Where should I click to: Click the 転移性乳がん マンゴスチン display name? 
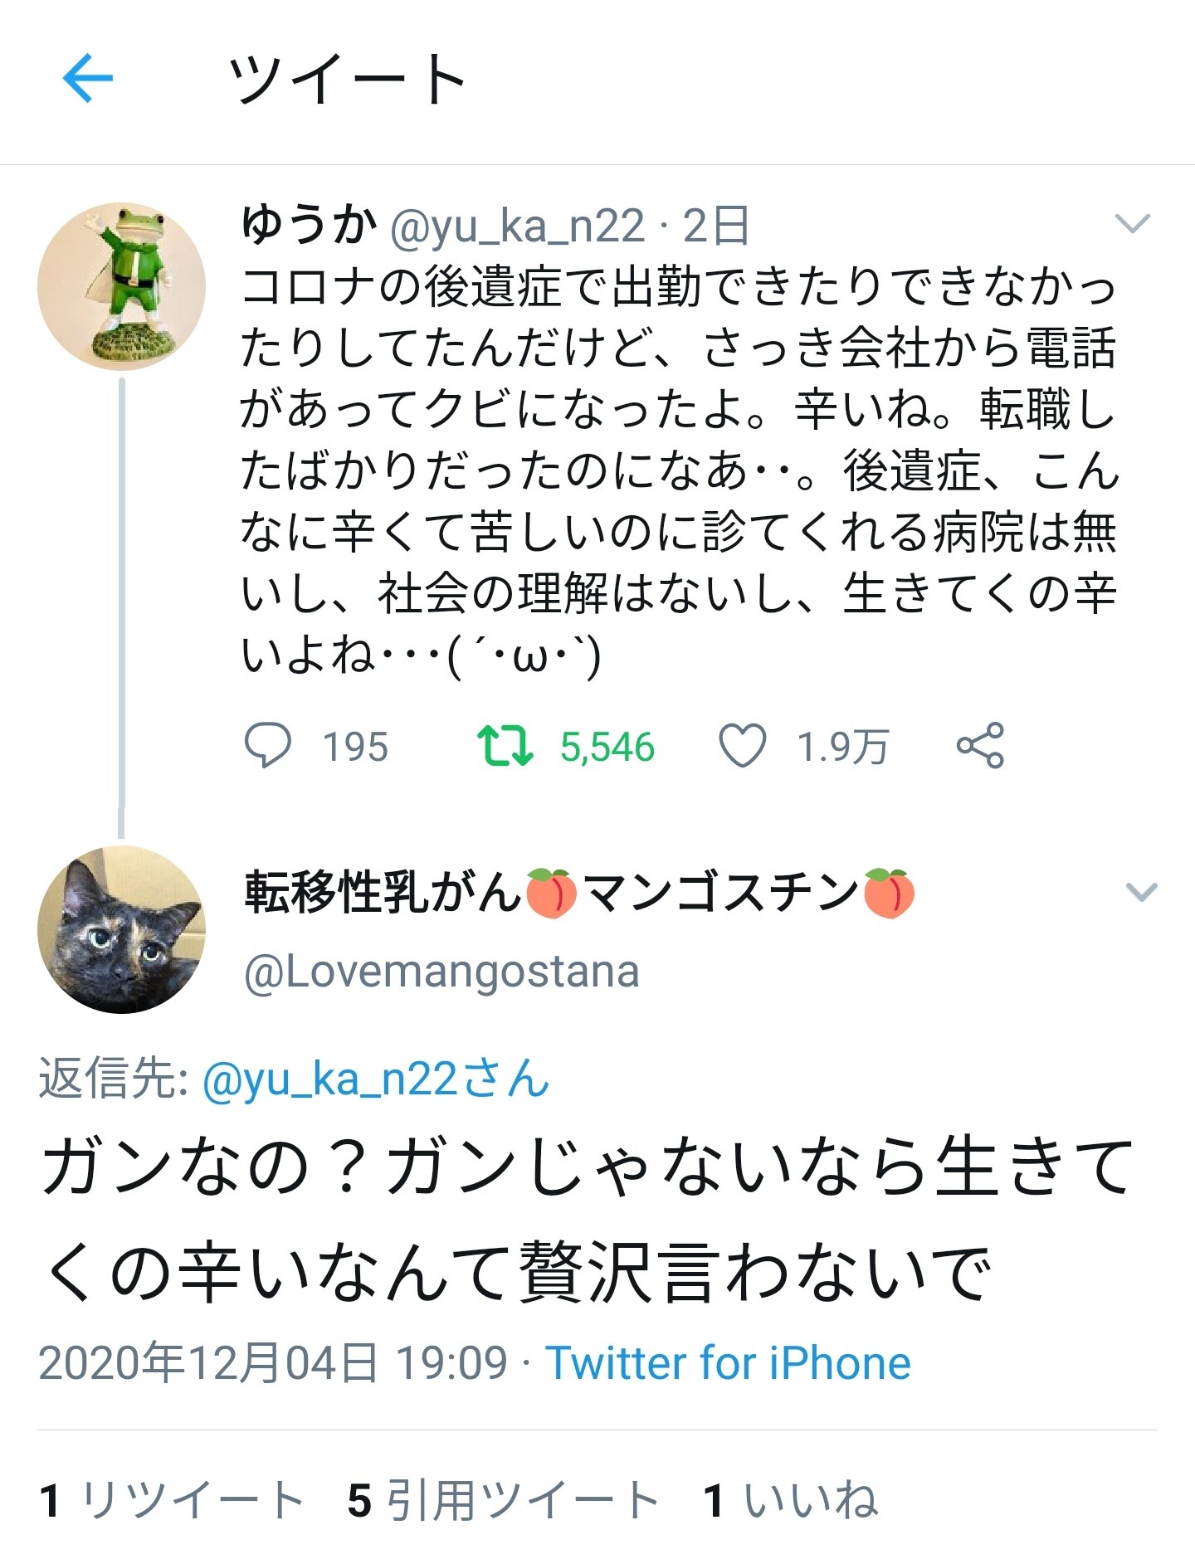point(578,893)
